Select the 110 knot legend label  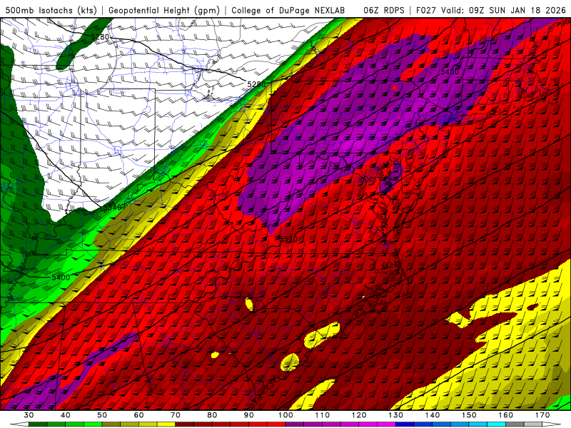323,415
